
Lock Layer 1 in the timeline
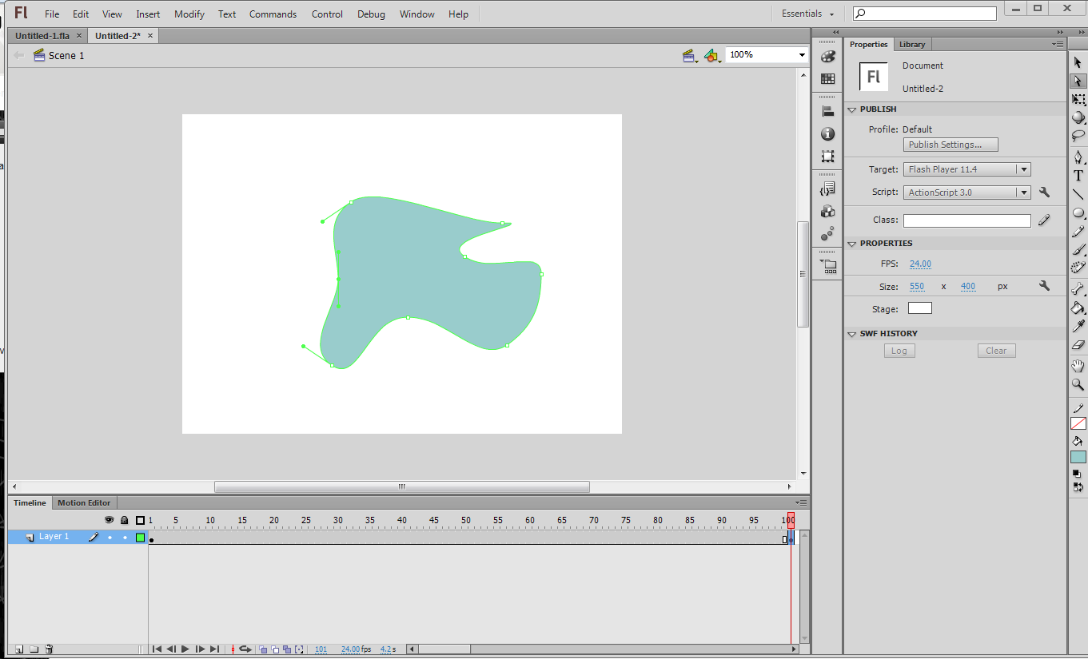coord(124,537)
